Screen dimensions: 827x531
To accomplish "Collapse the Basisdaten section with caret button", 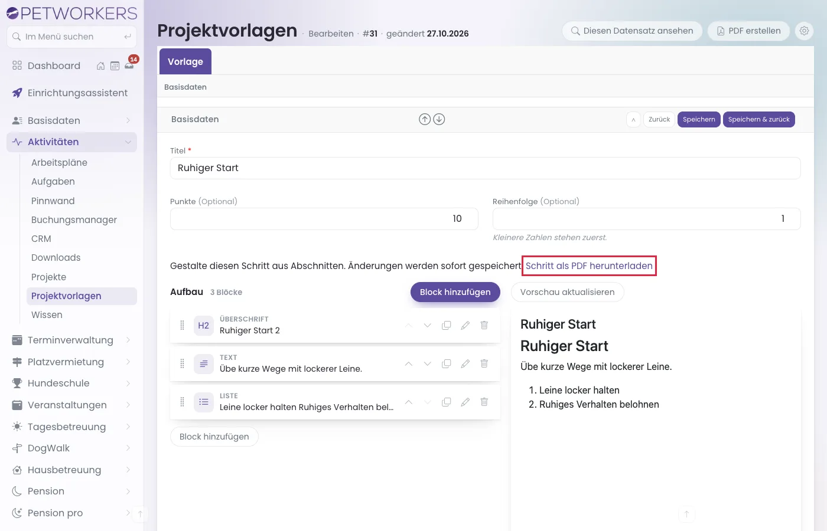I will pyautogui.click(x=633, y=120).
